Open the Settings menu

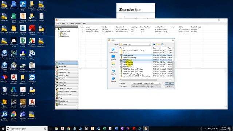coord(78,23)
